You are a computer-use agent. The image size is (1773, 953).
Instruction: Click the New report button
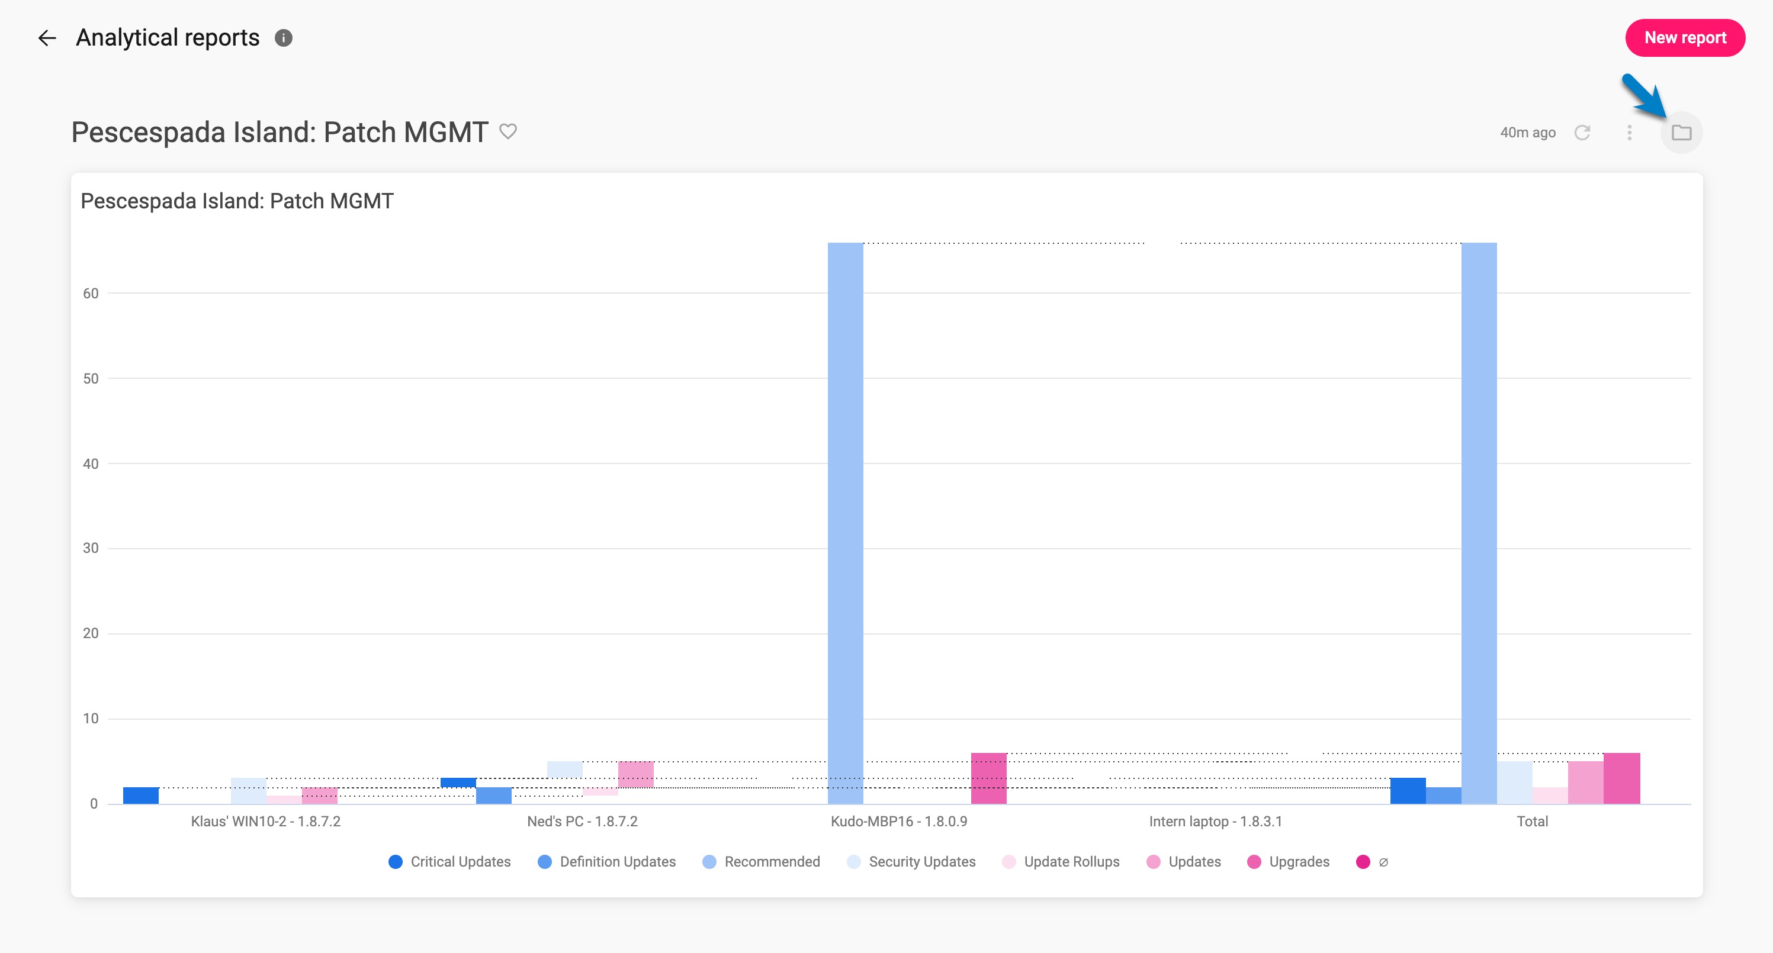1685,38
